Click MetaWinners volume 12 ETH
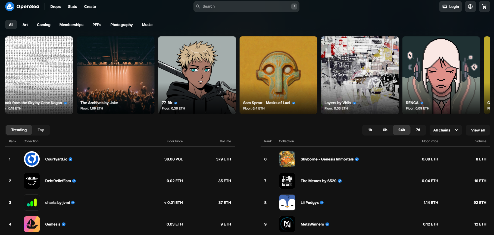This screenshot has width=494, height=235. click(480, 224)
